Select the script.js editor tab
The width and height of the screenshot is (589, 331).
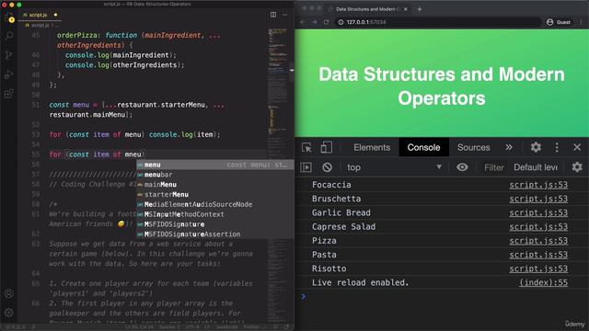pyautogui.click(x=40, y=15)
